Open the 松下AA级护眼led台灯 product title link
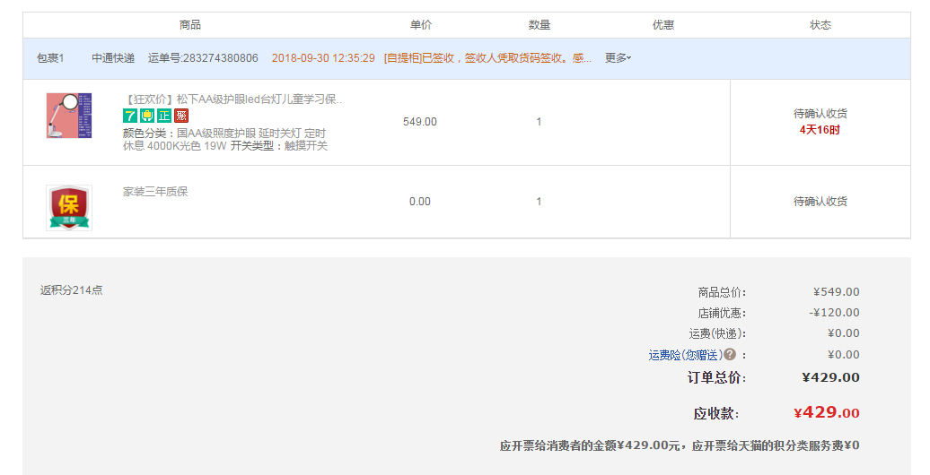 [x=232, y=99]
